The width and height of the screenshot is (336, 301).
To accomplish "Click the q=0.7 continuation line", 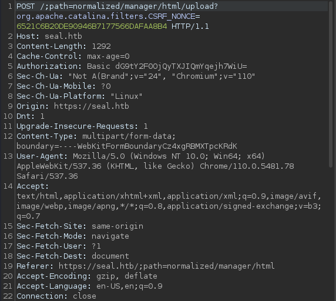I will [x=28, y=216].
